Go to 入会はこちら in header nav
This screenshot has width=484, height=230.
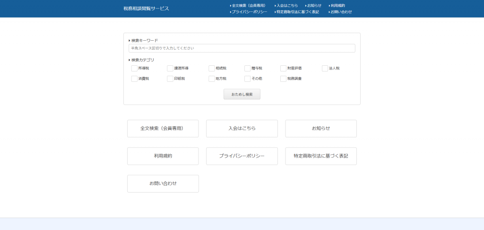coord(286,6)
